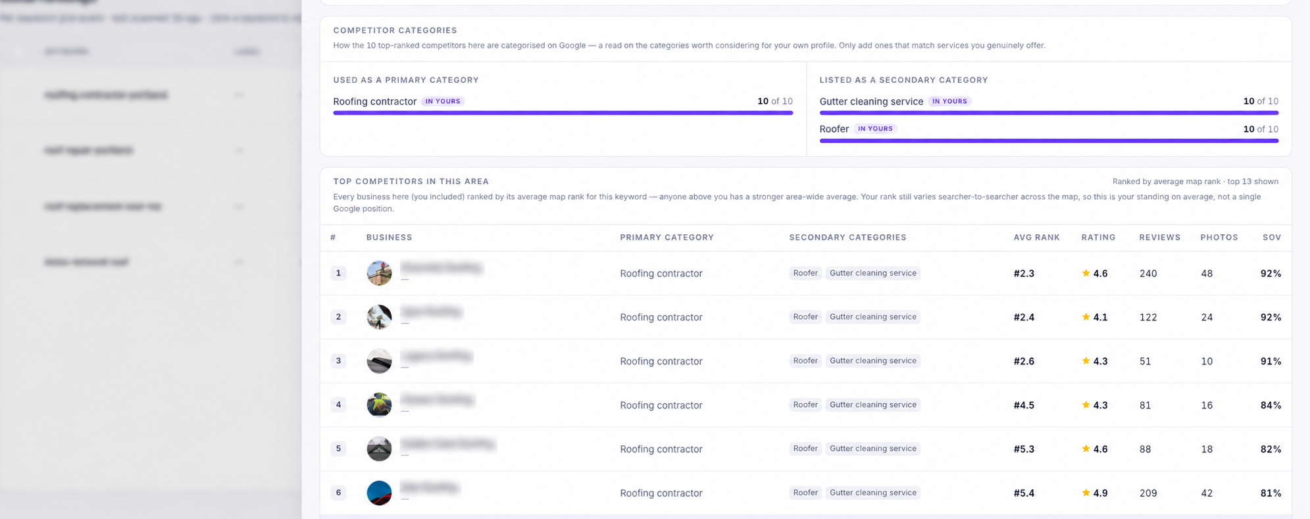Screen dimensions: 1310x519
Task: Click the reviews count 240
Action: coord(1148,274)
